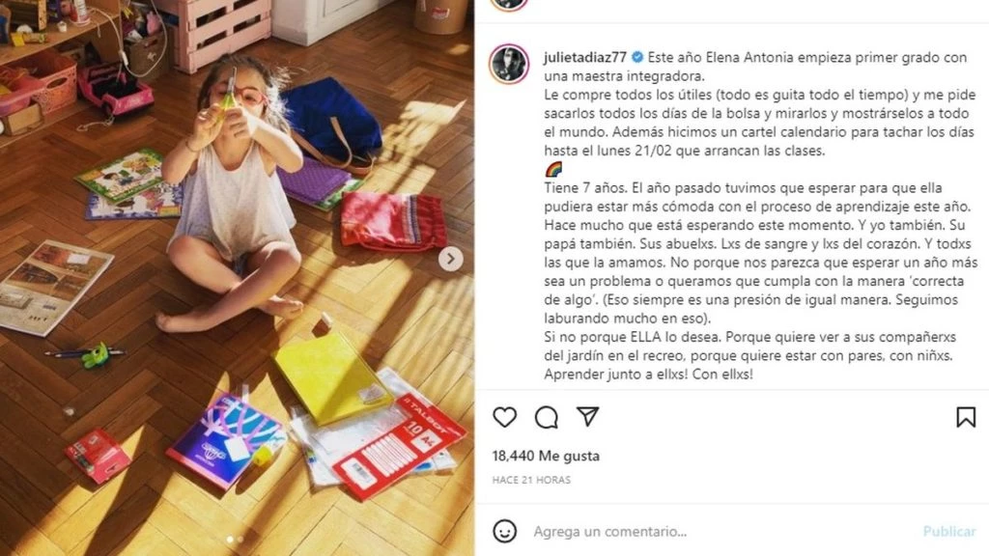
Task: Open partial profile avatar at top
Action: tap(509, 5)
